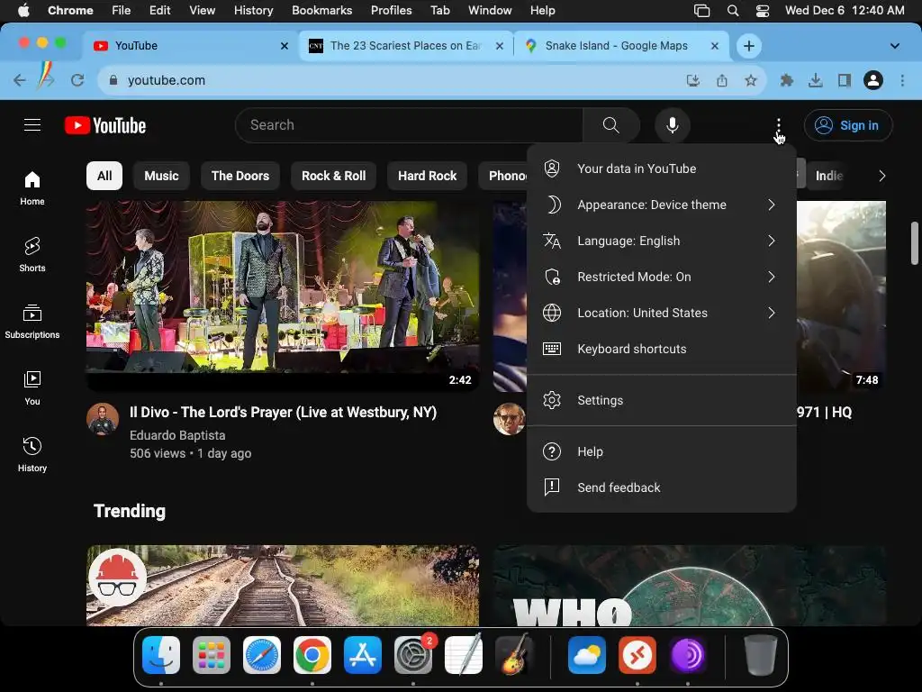This screenshot has height=692, width=922.
Task: Expand Appearance: Device theme submenu
Action: tap(662, 205)
